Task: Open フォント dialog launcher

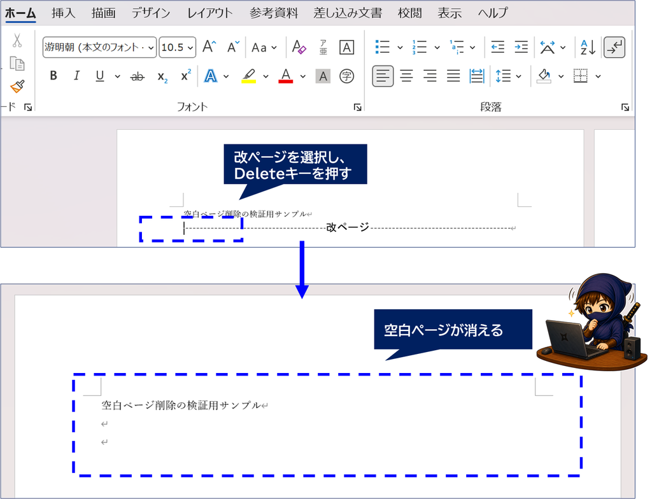Action: [x=357, y=108]
